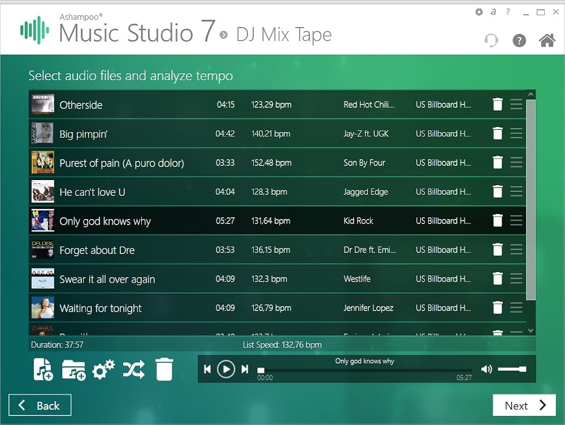
Task: Delete the Swear it all over again track
Action: 498,278
